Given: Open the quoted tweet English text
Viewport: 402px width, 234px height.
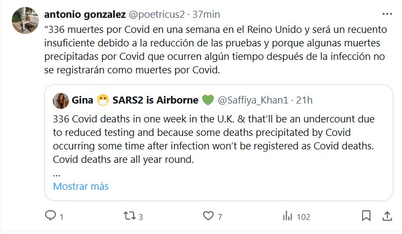Looking at the screenshot, I should point(214,138).
